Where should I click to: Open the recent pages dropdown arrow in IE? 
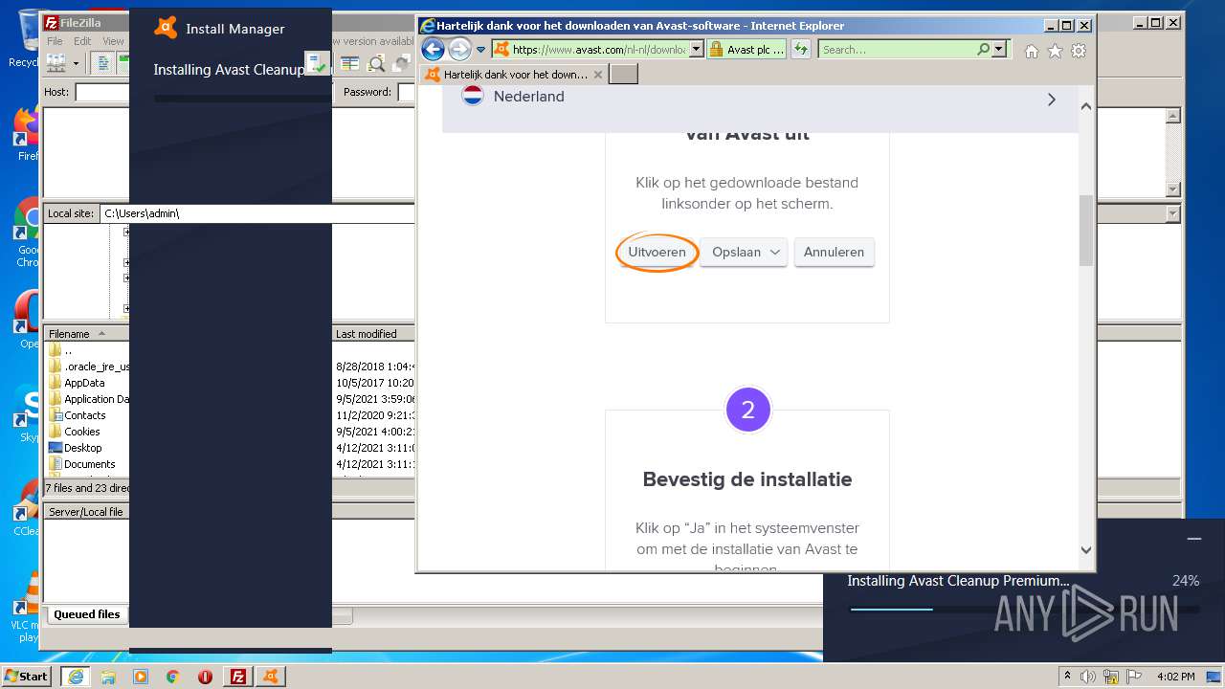coord(481,50)
